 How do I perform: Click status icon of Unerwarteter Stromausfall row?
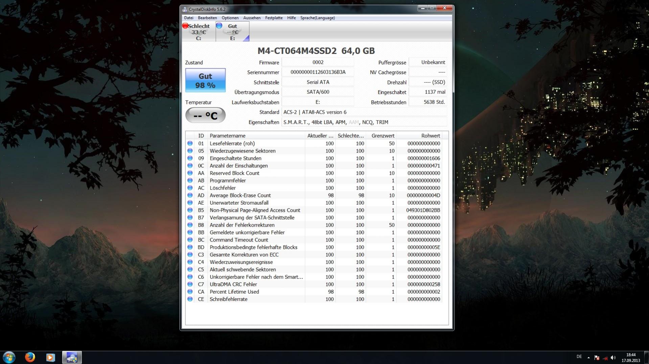click(x=190, y=203)
